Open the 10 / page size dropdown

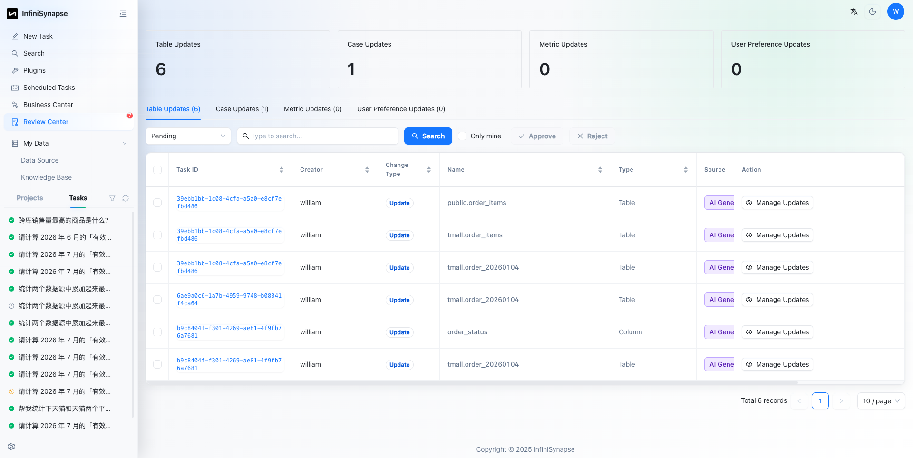tap(881, 401)
